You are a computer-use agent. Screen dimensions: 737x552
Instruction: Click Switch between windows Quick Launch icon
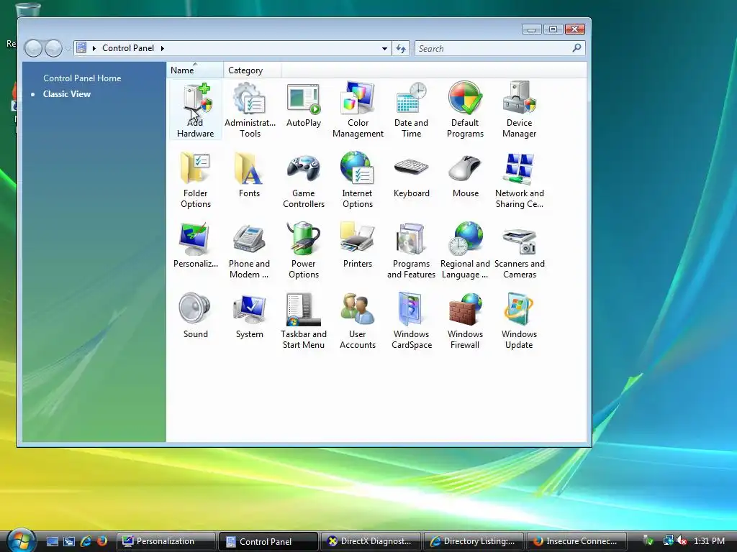pyautogui.click(x=69, y=542)
